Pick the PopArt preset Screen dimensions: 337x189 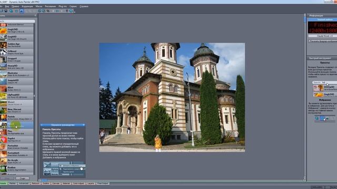[17, 140]
